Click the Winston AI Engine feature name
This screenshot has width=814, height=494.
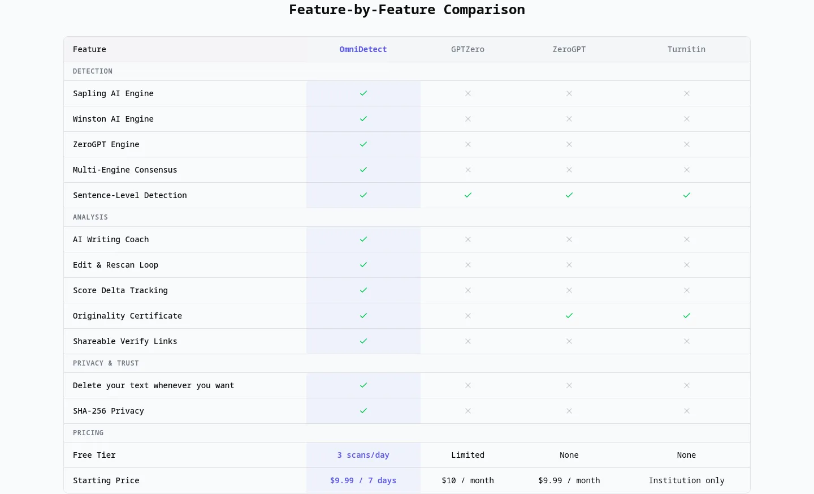113,119
